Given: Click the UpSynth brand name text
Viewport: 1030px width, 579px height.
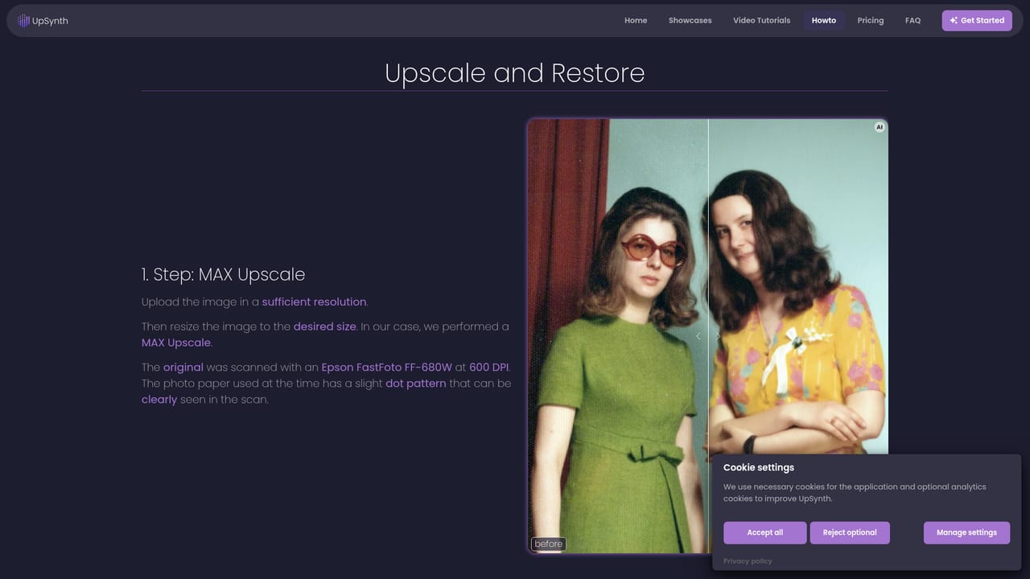Looking at the screenshot, I should (50, 21).
